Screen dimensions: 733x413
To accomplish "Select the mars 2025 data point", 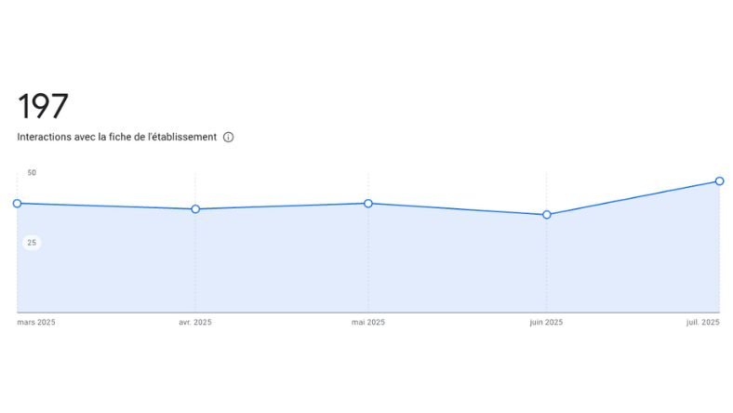I will pos(17,204).
